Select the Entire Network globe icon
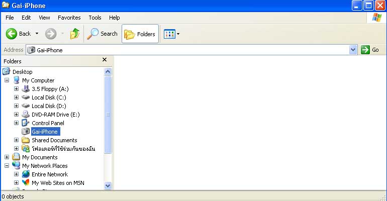 pos(26,174)
